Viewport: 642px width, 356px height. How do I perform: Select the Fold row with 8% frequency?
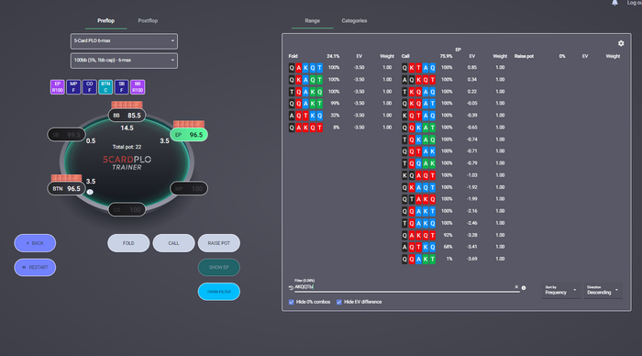pyautogui.click(x=341, y=128)
